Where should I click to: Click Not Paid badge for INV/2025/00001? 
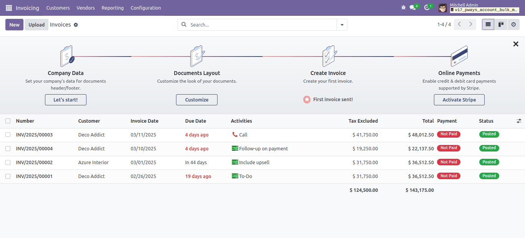449,176
